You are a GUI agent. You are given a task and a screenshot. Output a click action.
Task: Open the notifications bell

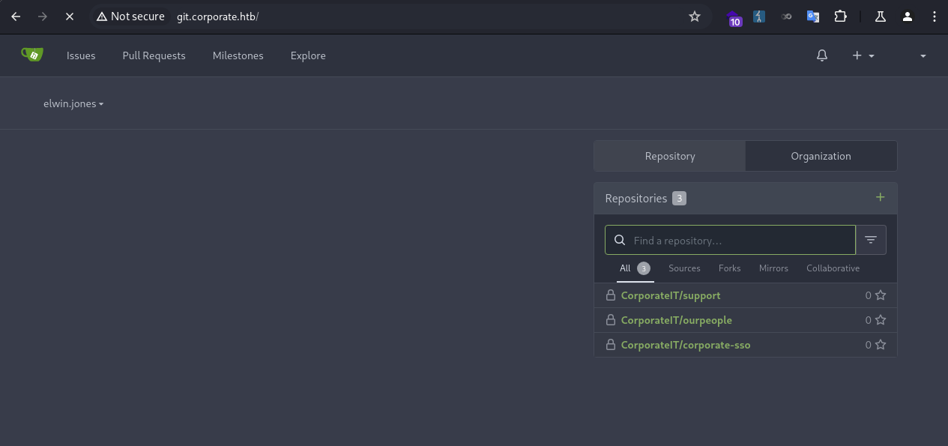click(x=822, y=55)
